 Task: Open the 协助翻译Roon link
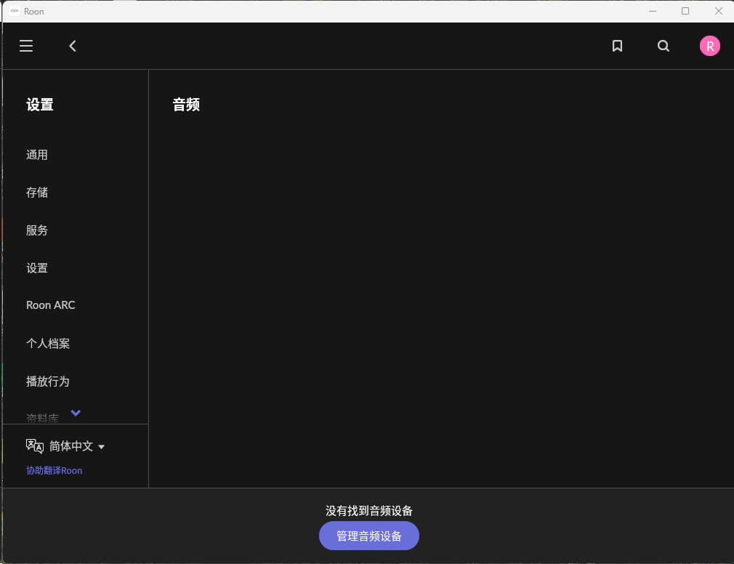(x=54, y=470)
